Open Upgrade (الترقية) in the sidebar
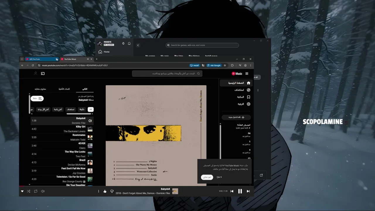Screen dimensions: 375x211 pyautogui.click(x=236, y=104)
